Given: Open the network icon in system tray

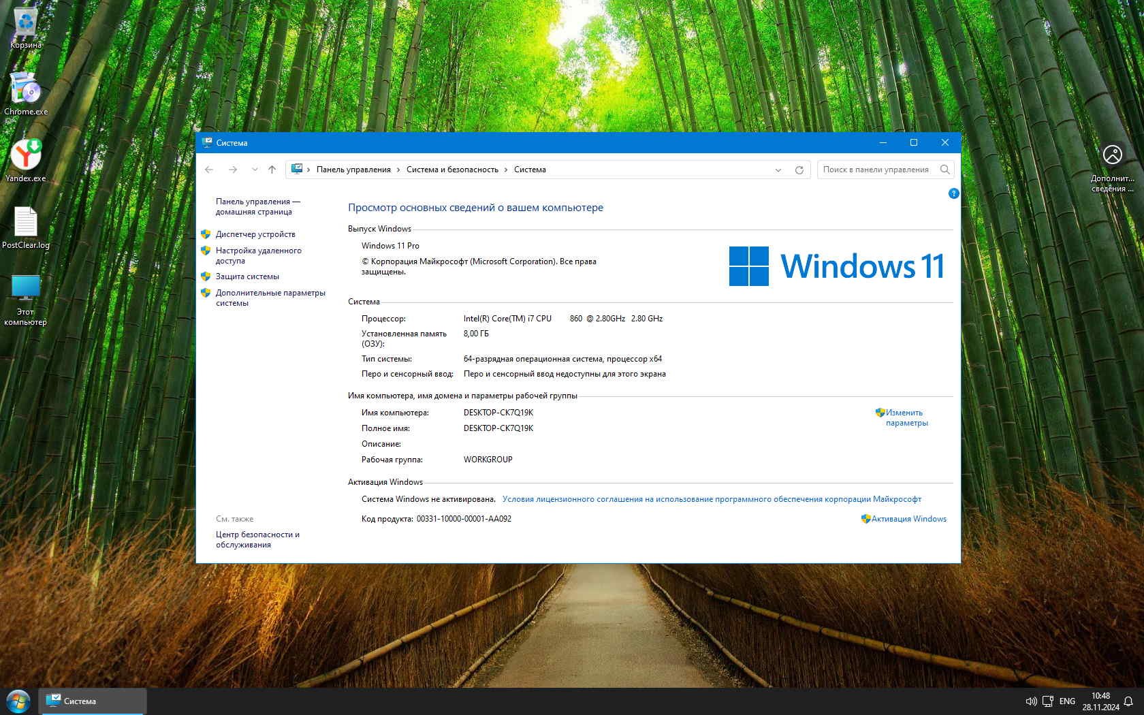Looking at the screenshot, I should [x=1048, y=701].
